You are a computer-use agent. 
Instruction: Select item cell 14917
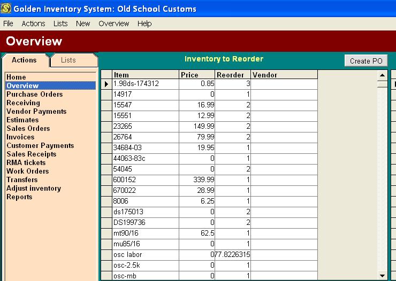coord(146,95)
